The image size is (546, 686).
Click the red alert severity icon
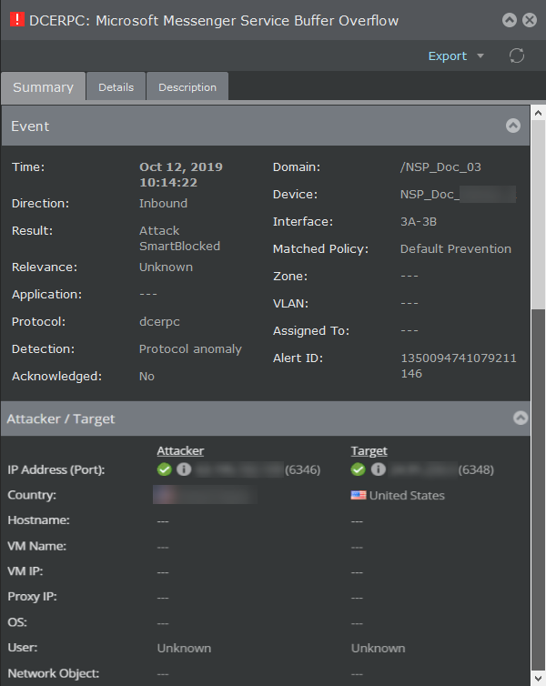17,19
